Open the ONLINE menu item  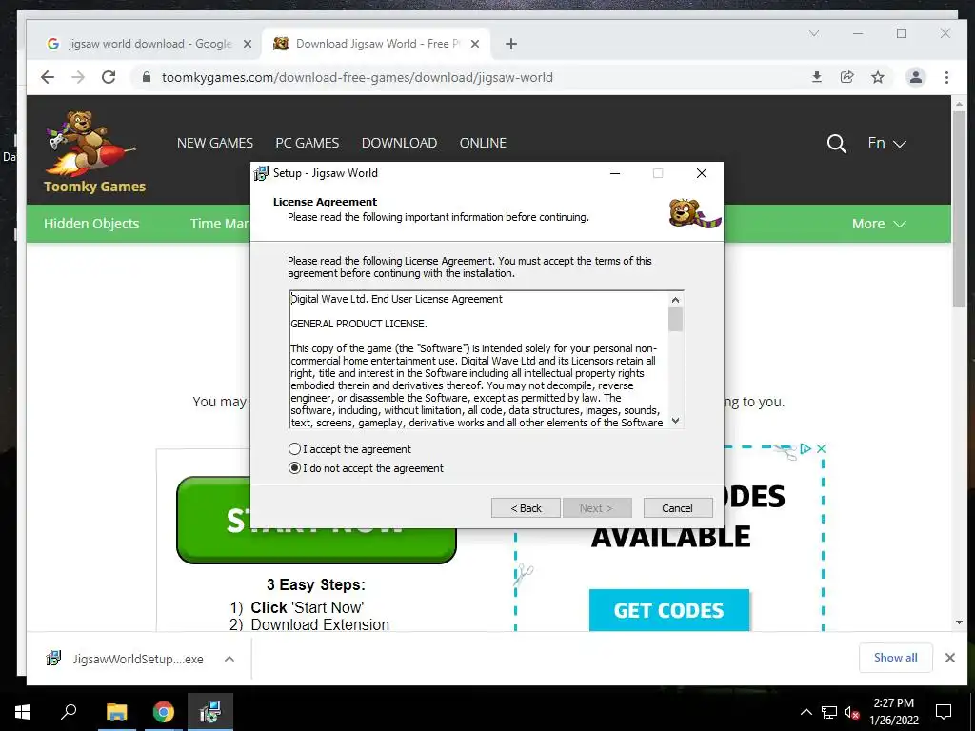tap(483, 143)
